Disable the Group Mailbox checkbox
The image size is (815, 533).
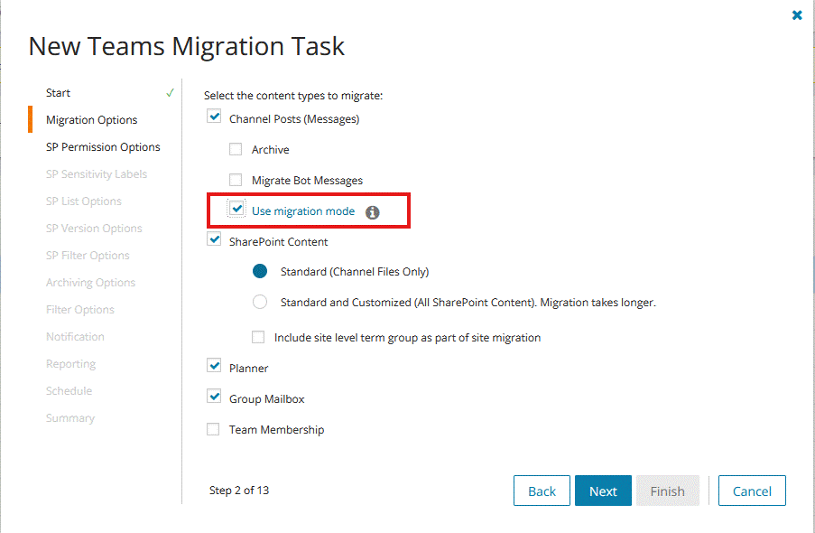point(214,397)
